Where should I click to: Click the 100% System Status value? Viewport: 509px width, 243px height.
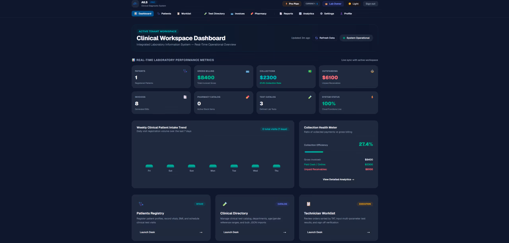click(x=329, y=104)
